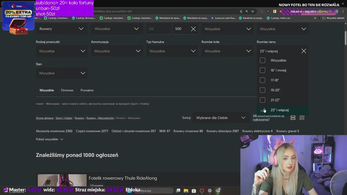Open the browser zoom magnifier icon
Screen dimensions: 347x195
(247, 11)
